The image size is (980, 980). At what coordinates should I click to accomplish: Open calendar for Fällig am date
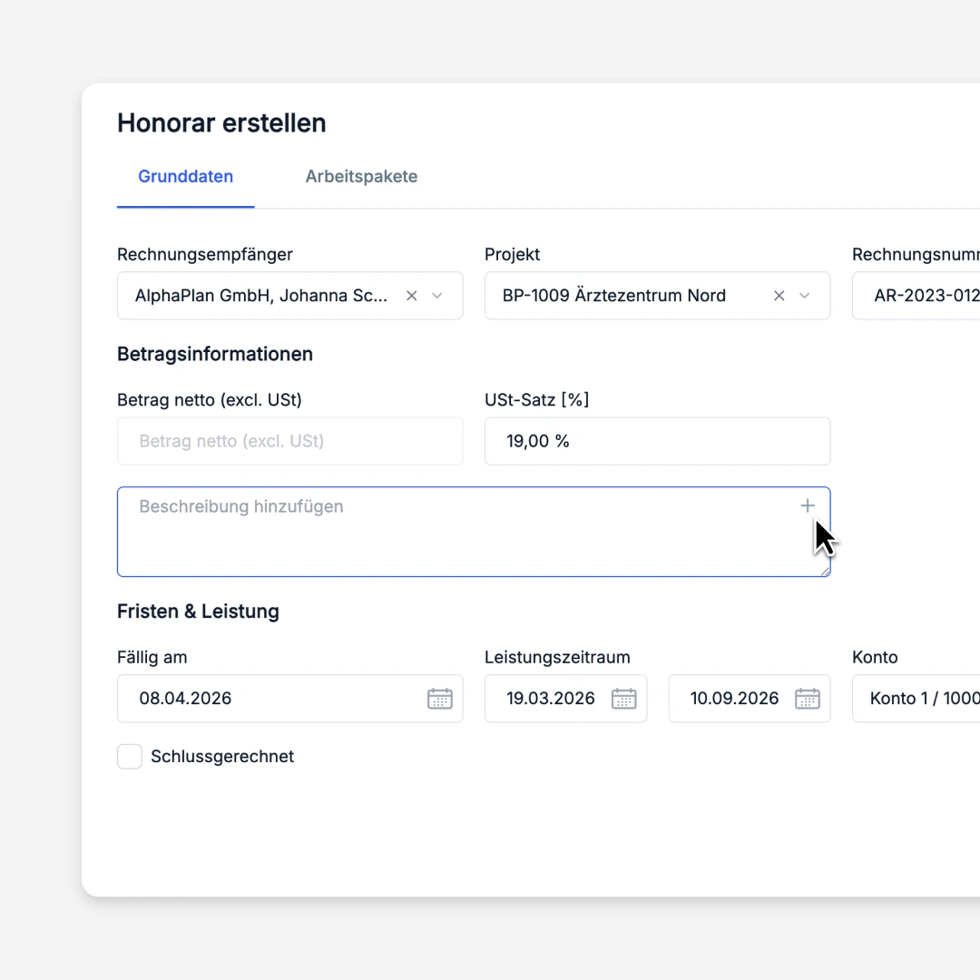click(x=440, y=698)
